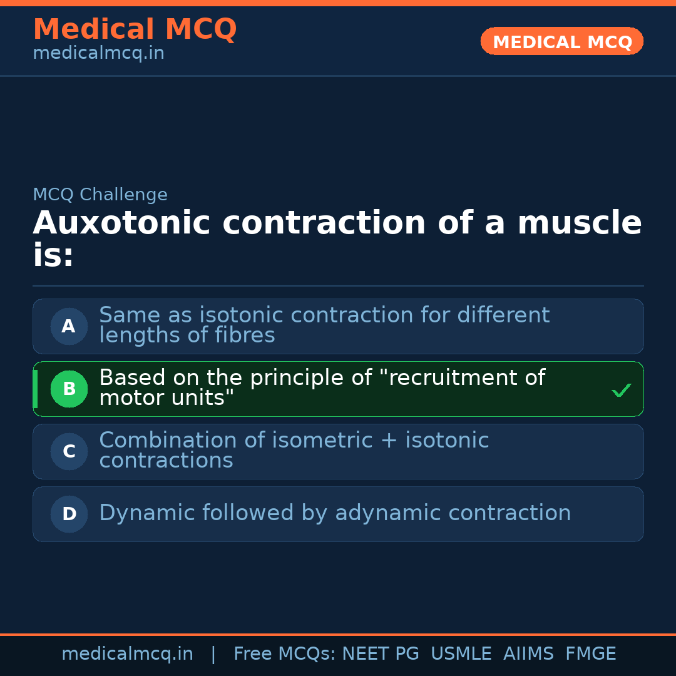The width and height of the screenshot is (676, 676).
Task: Open the medicalmcq.in link in footer
Action: pos(127,654)
